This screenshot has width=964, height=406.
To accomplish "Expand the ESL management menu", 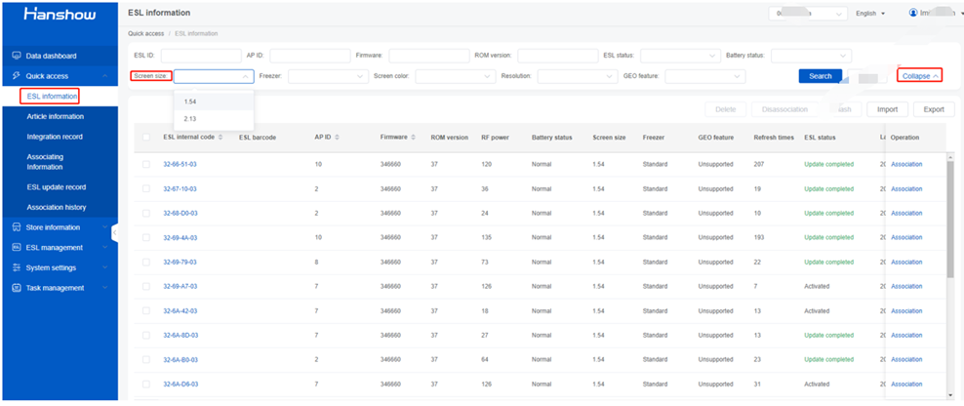I will (x=59, y=247).
